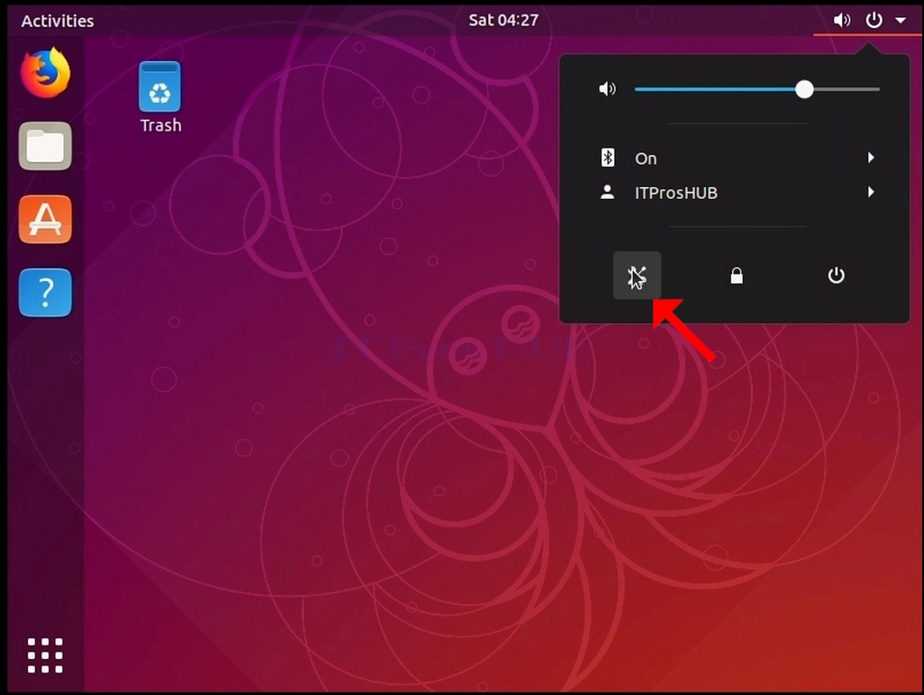Expand the ITProsHUB user submenu arrow

(x=870, y=192)
